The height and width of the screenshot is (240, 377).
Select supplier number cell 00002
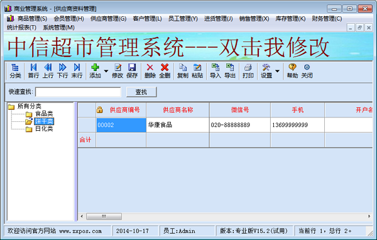pos(121,125)
